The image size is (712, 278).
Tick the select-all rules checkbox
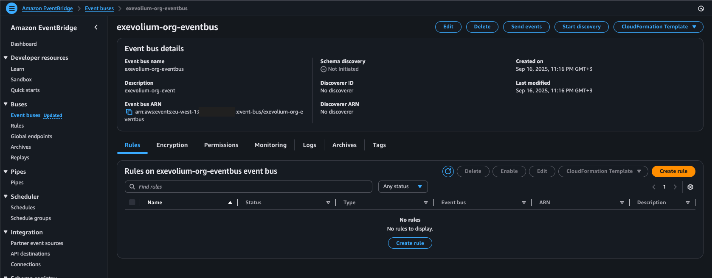132,203
